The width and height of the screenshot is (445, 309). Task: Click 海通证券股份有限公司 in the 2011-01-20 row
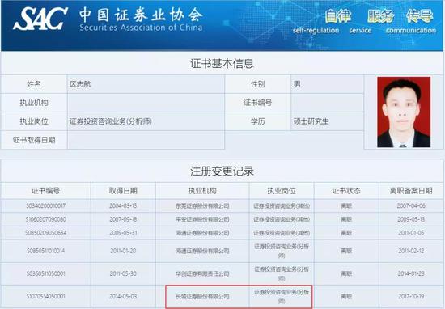tap(202, 251)
